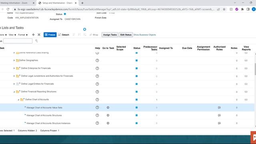256x144 pixels.
Task: Collapse Define Financial Reporting Structures
Action: coord(14,92)
